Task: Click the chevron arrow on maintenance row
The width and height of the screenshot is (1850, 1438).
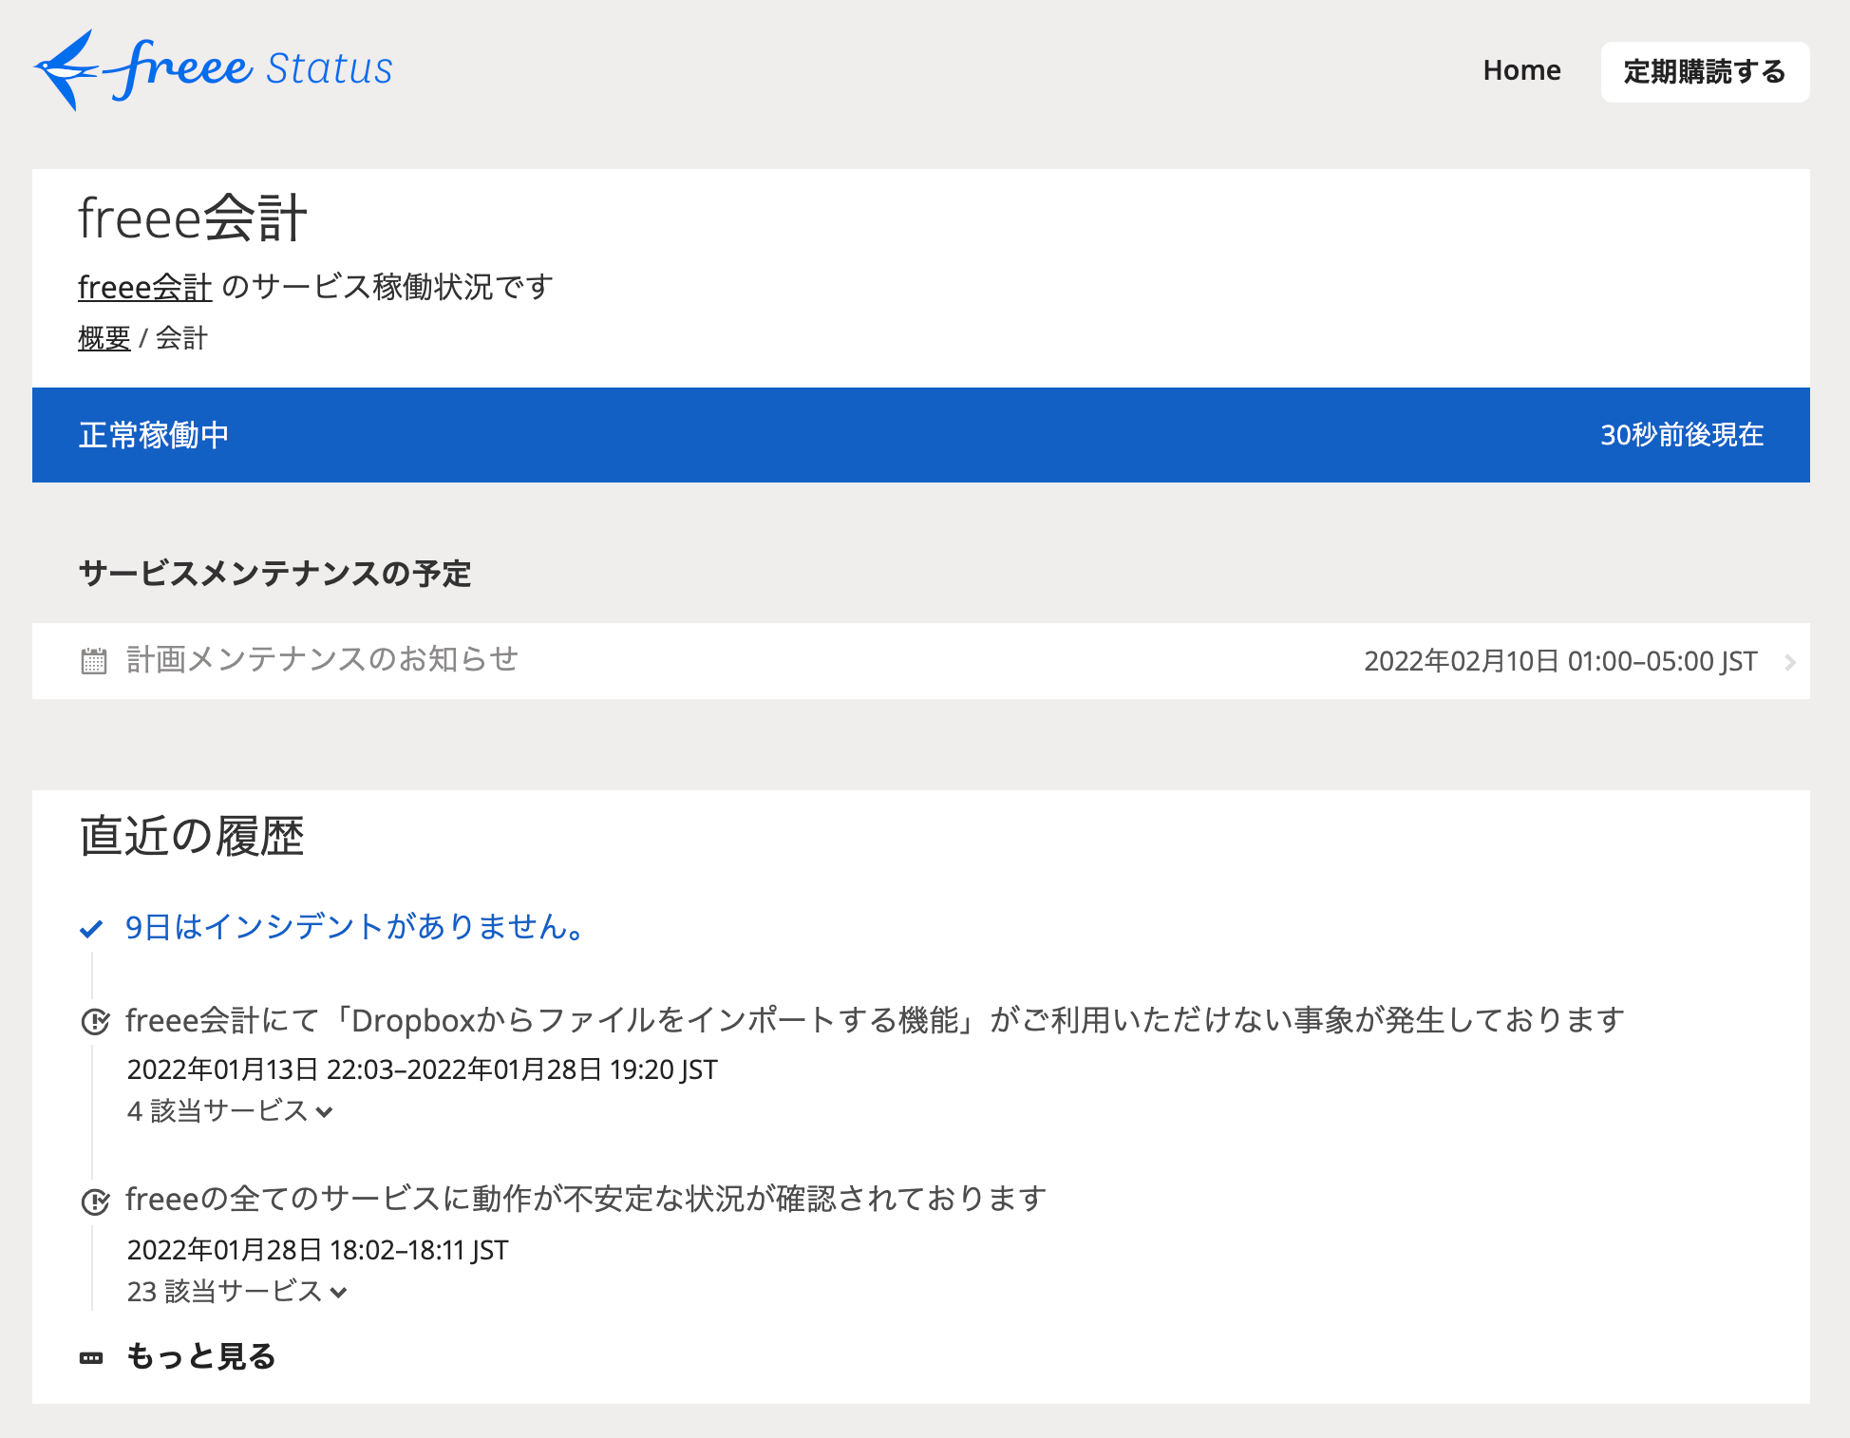Action: pos(1789,662)
